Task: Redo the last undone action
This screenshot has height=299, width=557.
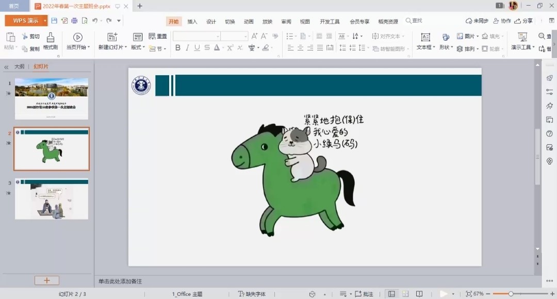Action: pos(109,21)
